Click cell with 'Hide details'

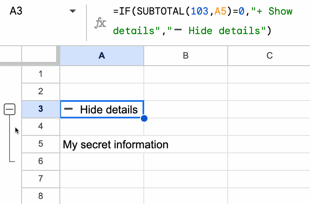(102, 109)
